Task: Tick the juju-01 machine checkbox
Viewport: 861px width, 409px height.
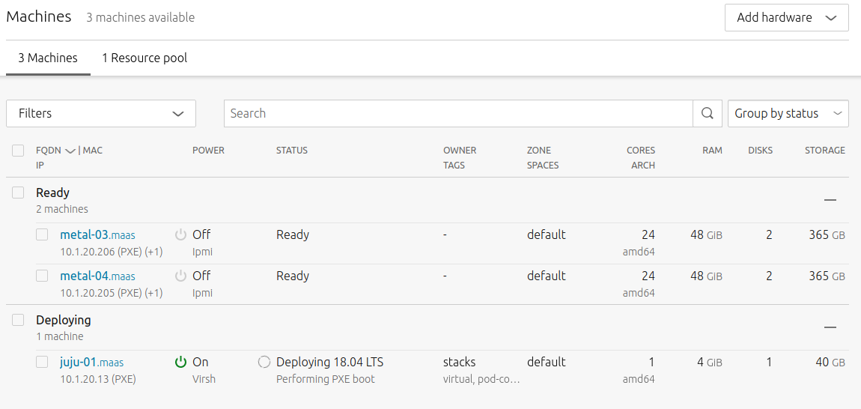Action: pyautogui.click(x=43, y=363)
